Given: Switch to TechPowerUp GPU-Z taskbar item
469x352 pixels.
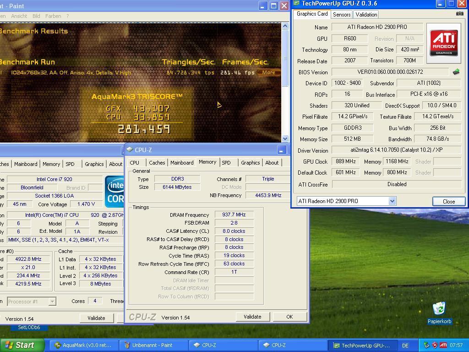Looking at the screenshot, I should pos(363,345).
